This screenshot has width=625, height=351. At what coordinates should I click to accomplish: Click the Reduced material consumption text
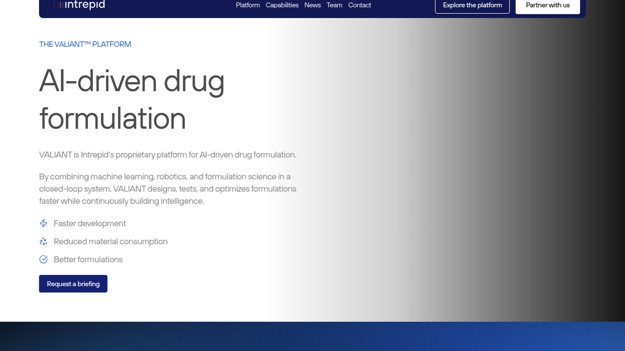click(x=111, y=241)
